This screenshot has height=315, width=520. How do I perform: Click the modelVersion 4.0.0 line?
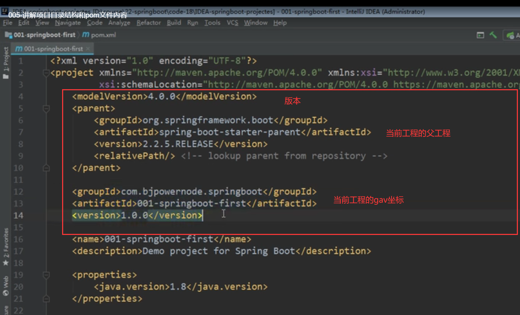pos(164,97)
